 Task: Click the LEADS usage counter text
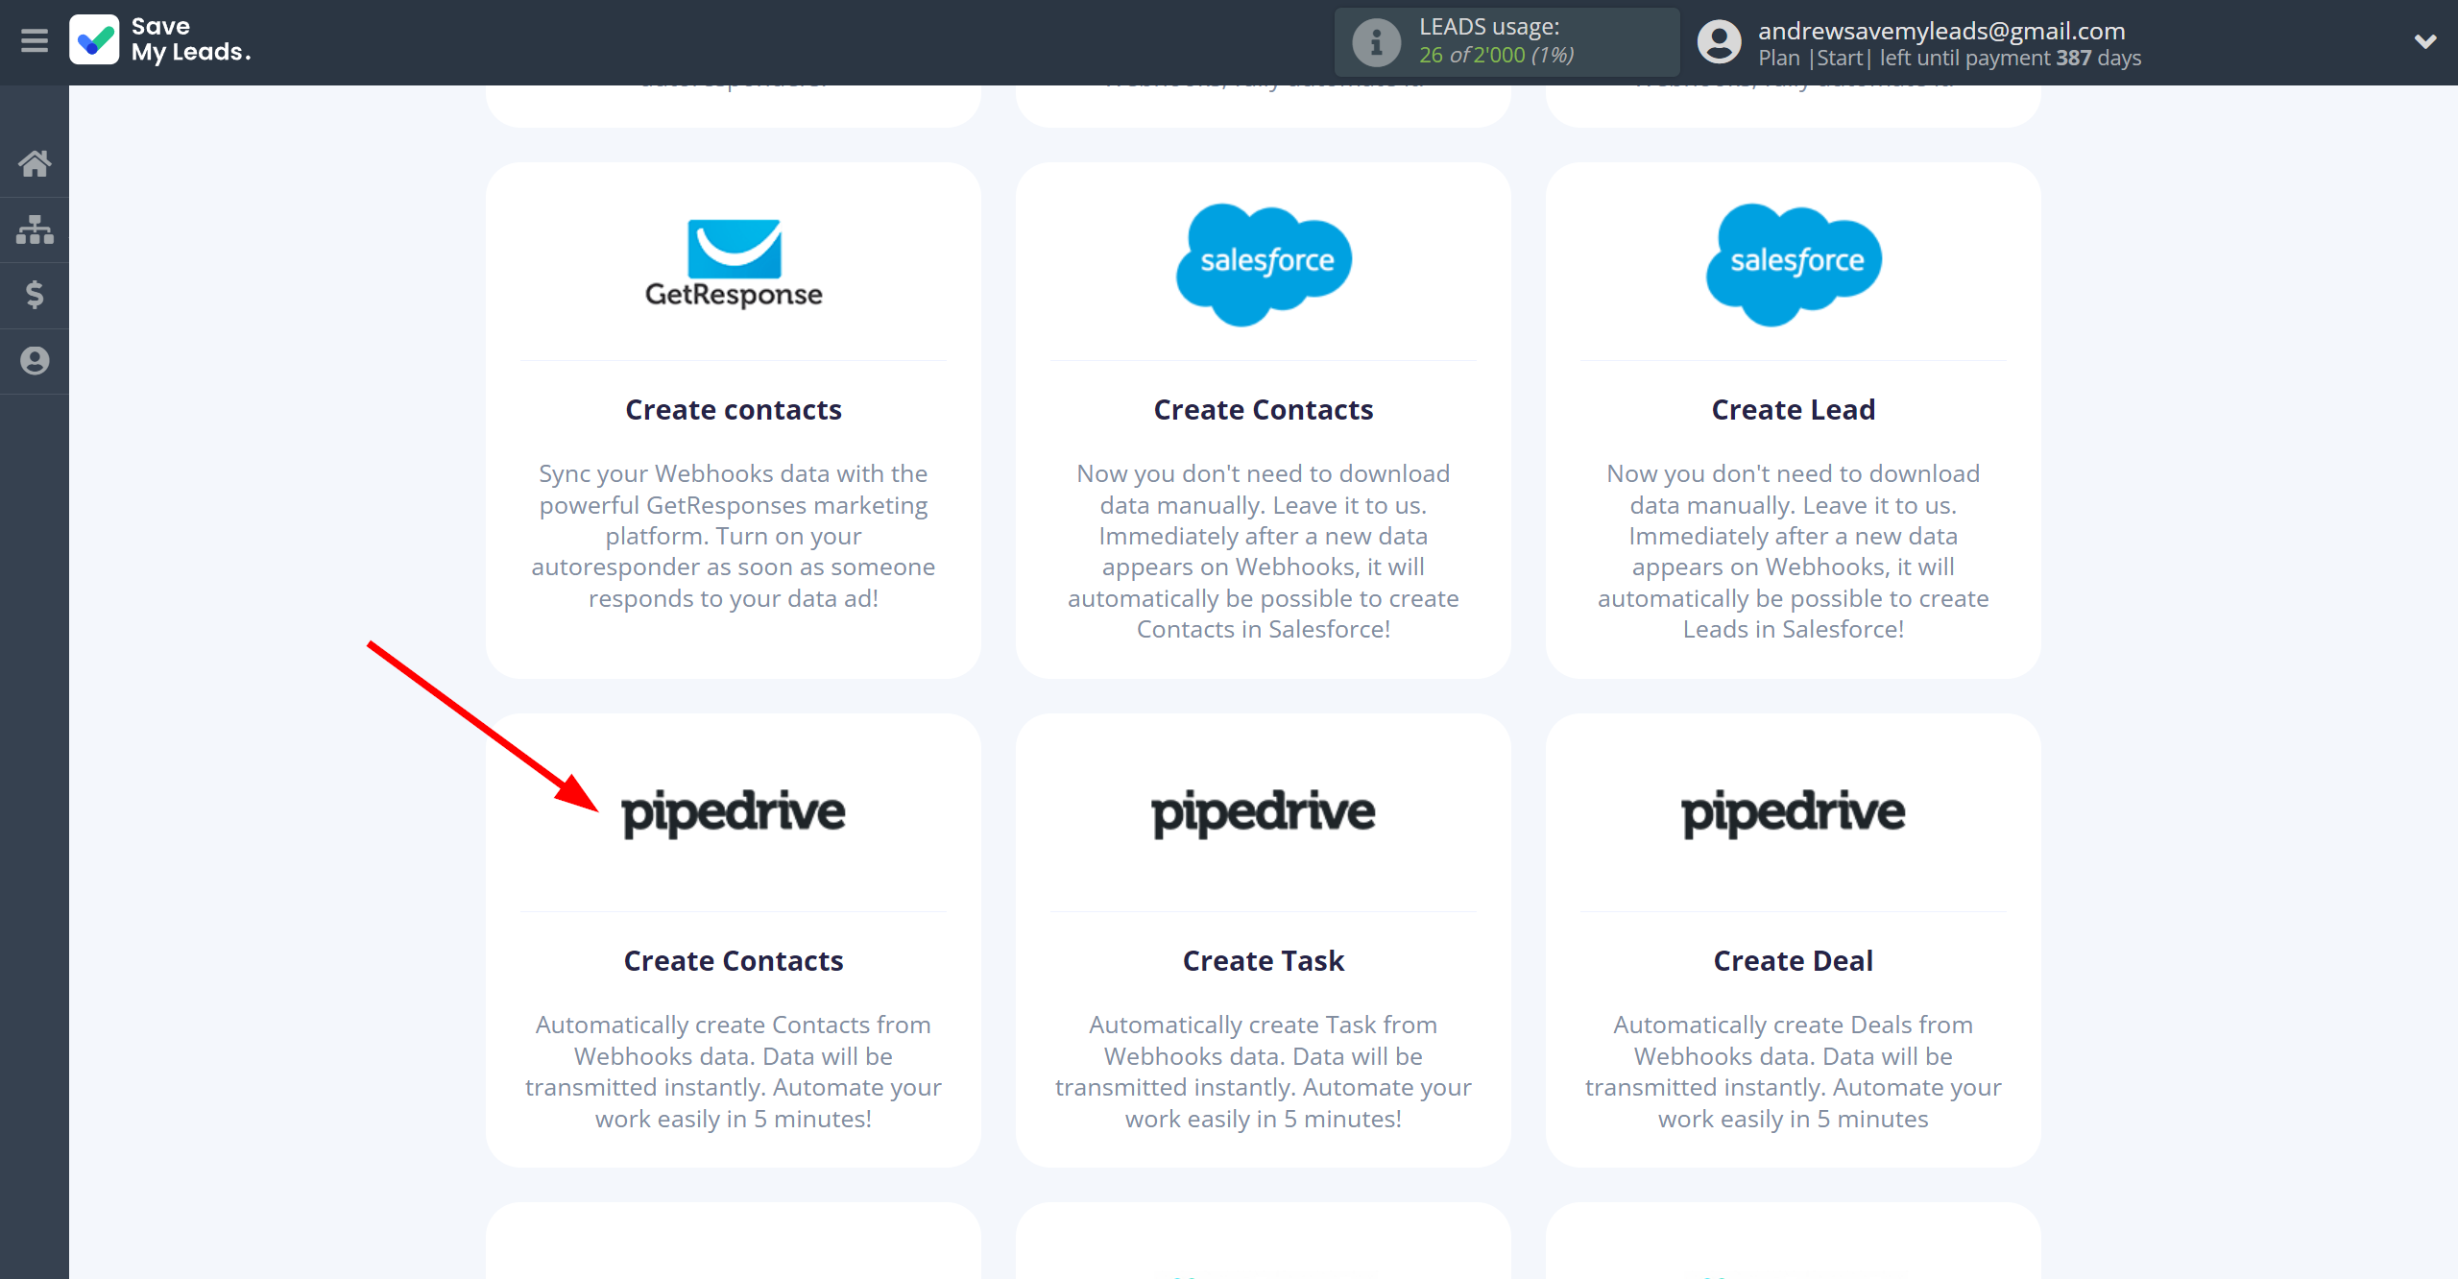point(1497,41)
